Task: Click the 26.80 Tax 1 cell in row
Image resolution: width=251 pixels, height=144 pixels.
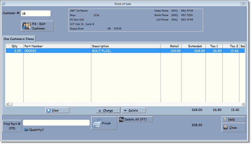Action: coord(214,51)
